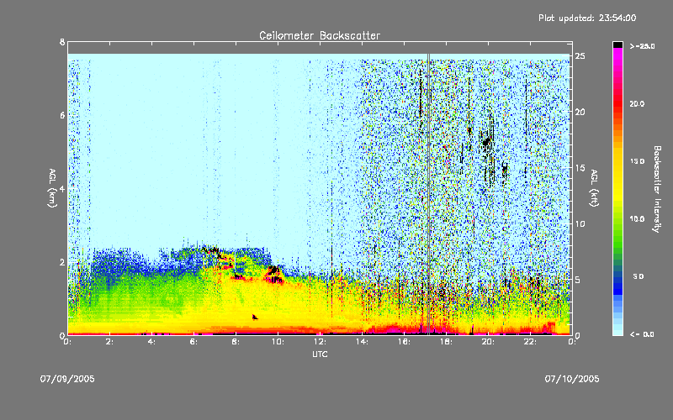
Task: Click the x-axis time label '14:'
Action: [363, 342]
